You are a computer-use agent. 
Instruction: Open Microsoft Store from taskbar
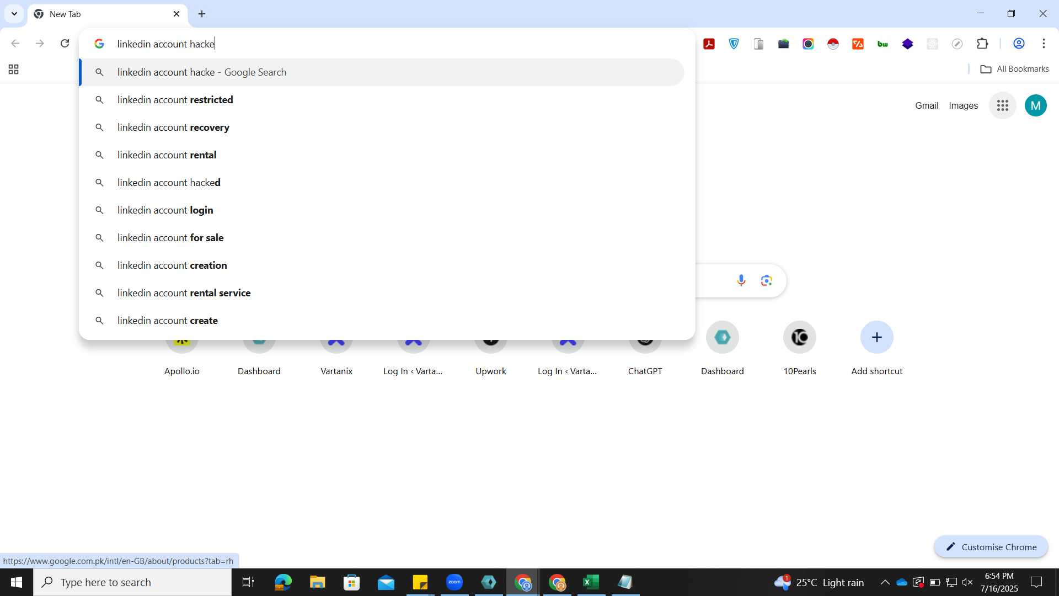point(351,582)
